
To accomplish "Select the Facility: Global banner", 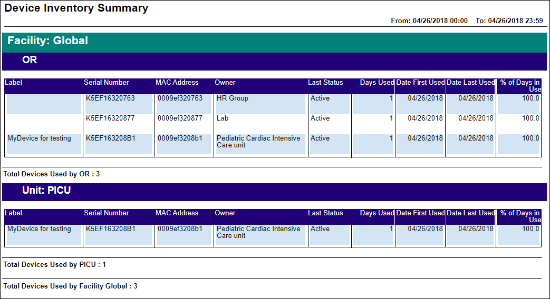I will [274, 42].
